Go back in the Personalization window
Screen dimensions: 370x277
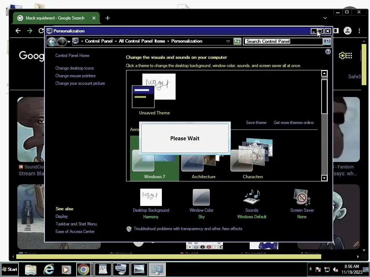coord(52,42)
